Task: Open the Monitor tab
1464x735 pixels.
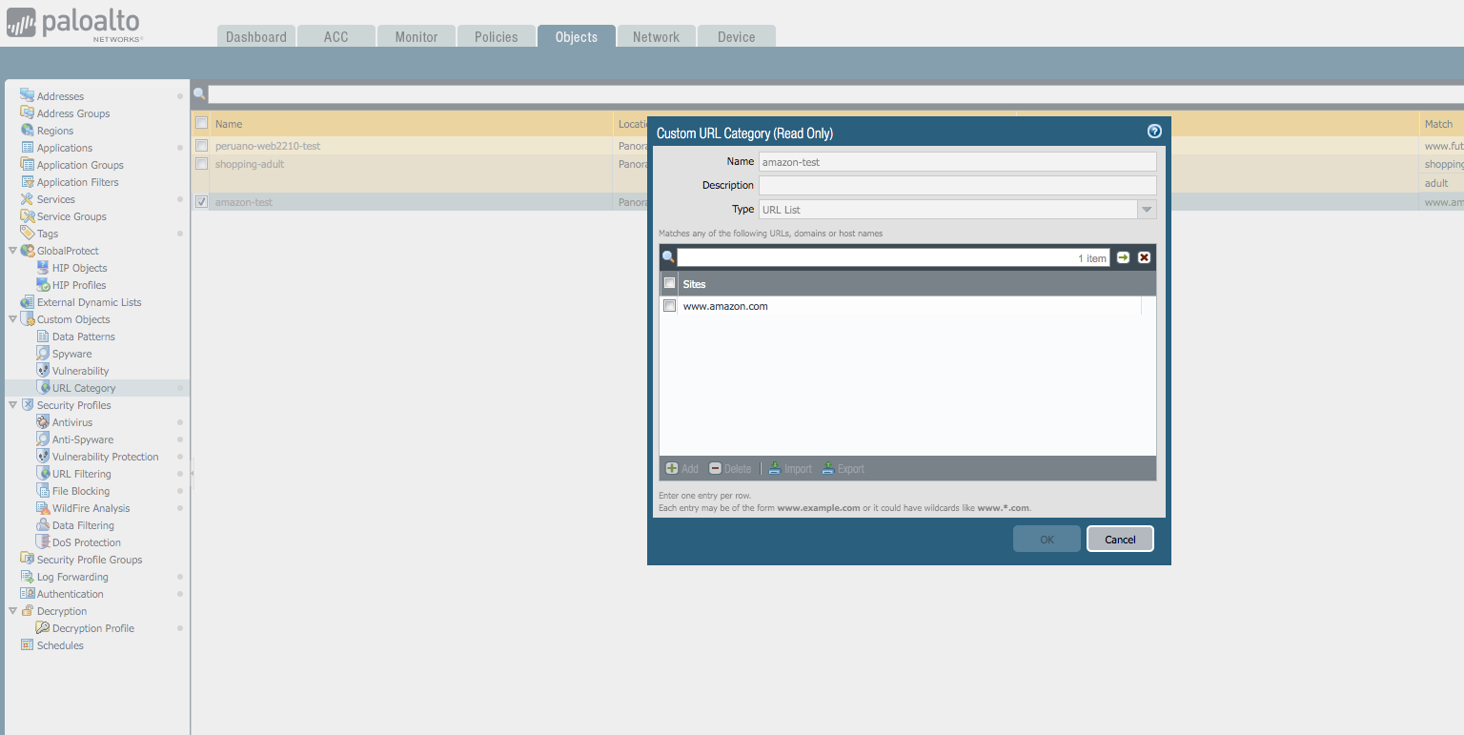Action: [x=417, y=36]
